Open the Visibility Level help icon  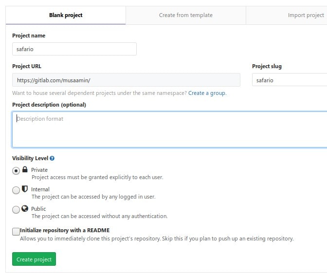(x=52, y=158)
